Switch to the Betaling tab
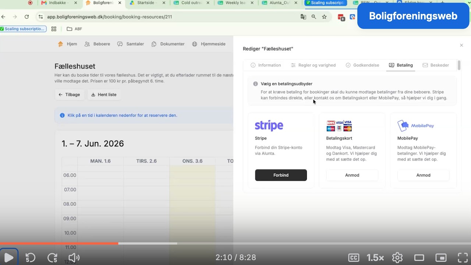471x265 pixels. pyautogui.click(x=401, y=65)
